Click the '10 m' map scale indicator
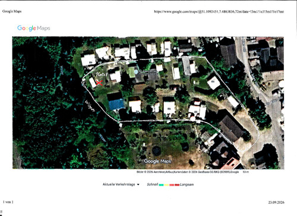Screen dimensions: 297x216 click(x=246, y=172)
